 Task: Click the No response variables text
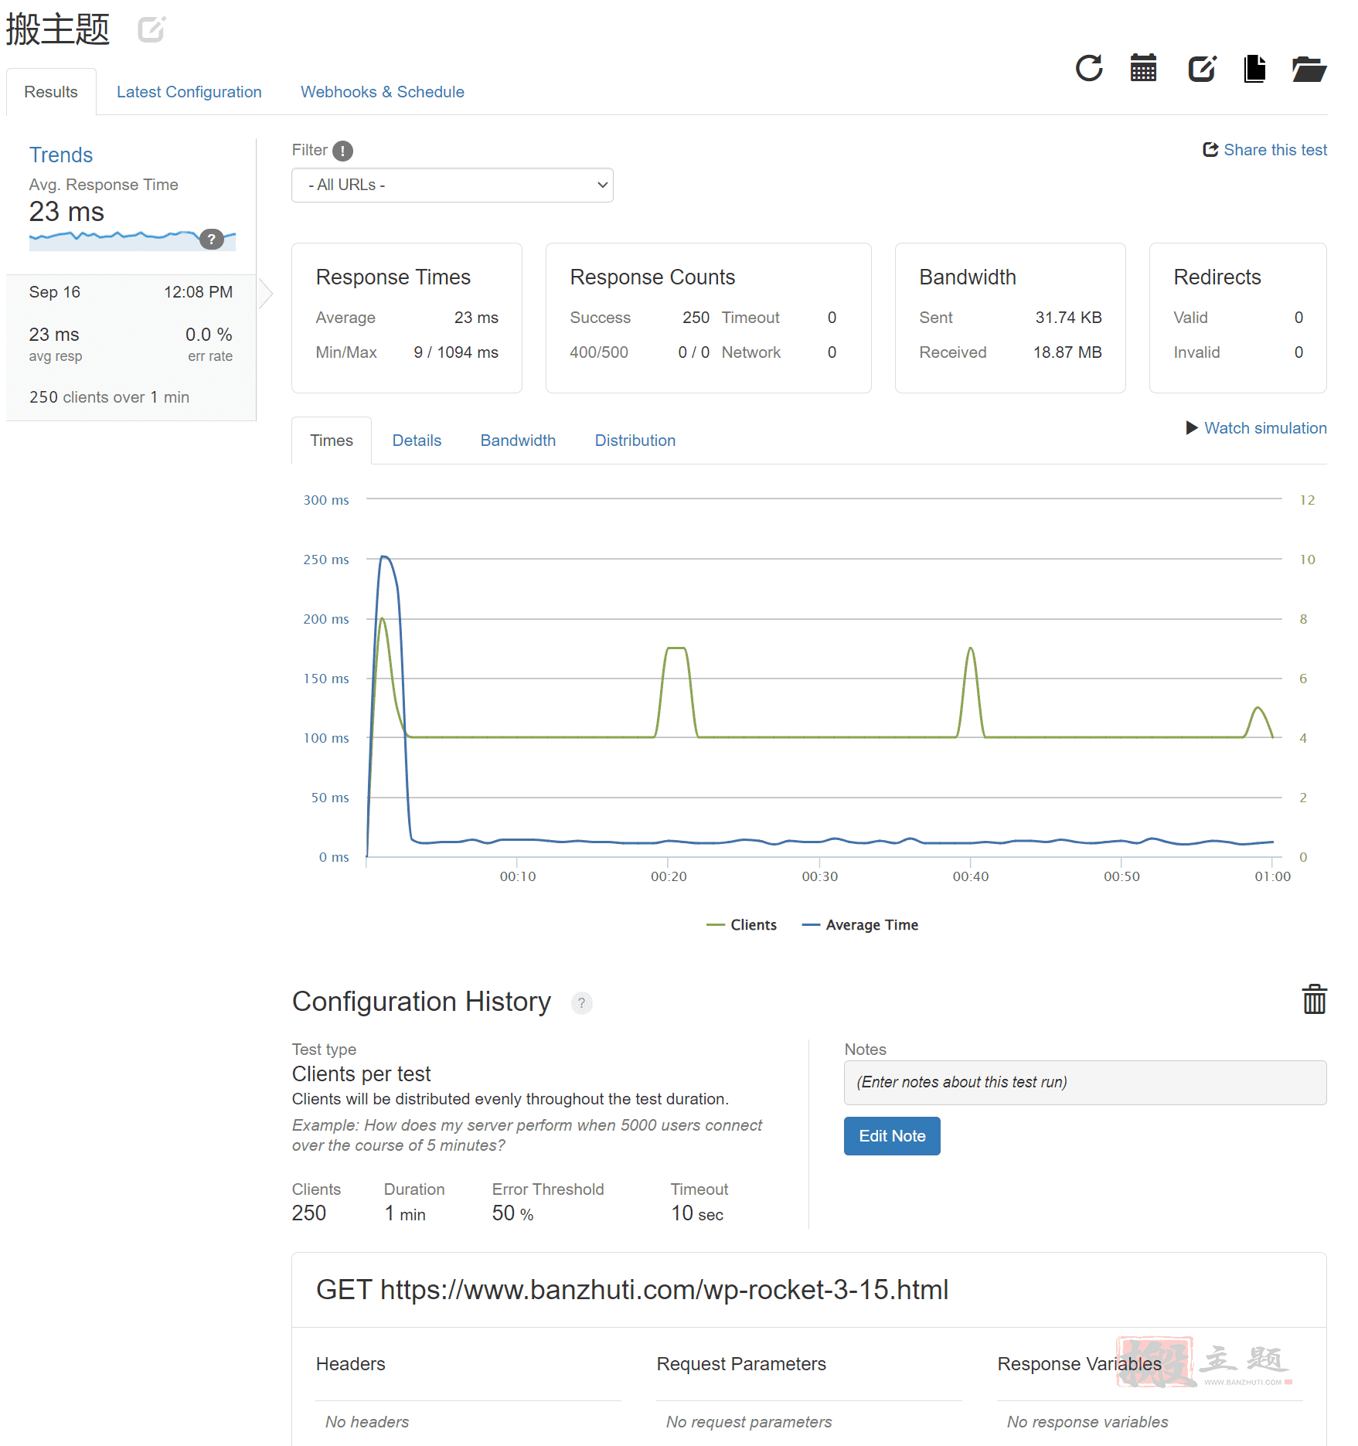(x=1087, y=1422)
